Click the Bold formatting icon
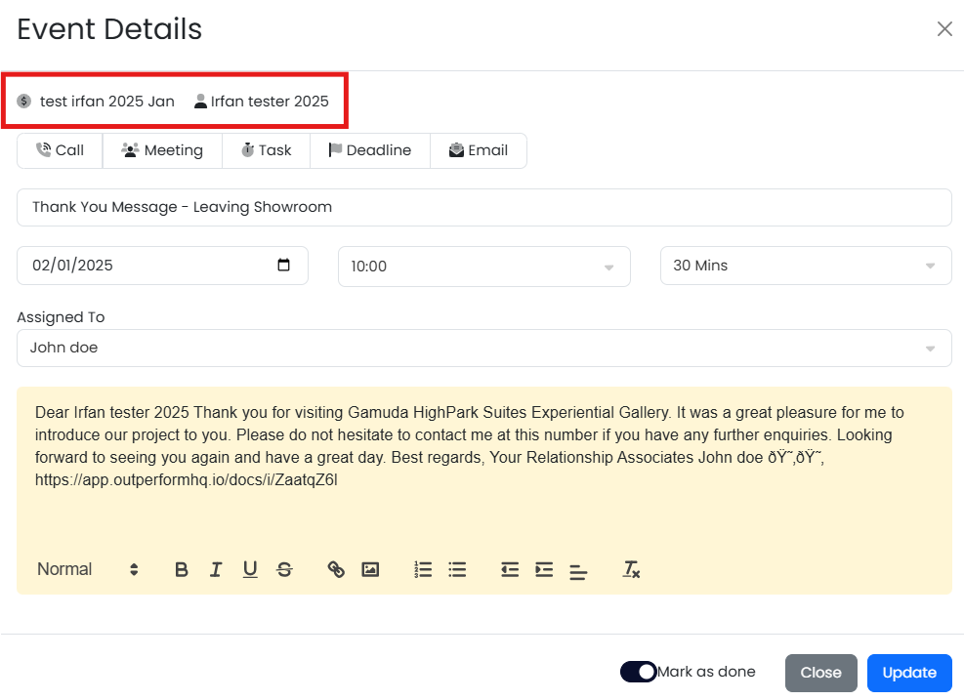The width and height of the screenshot is (964, 700). pyautogui.click(x=182, y=569)
